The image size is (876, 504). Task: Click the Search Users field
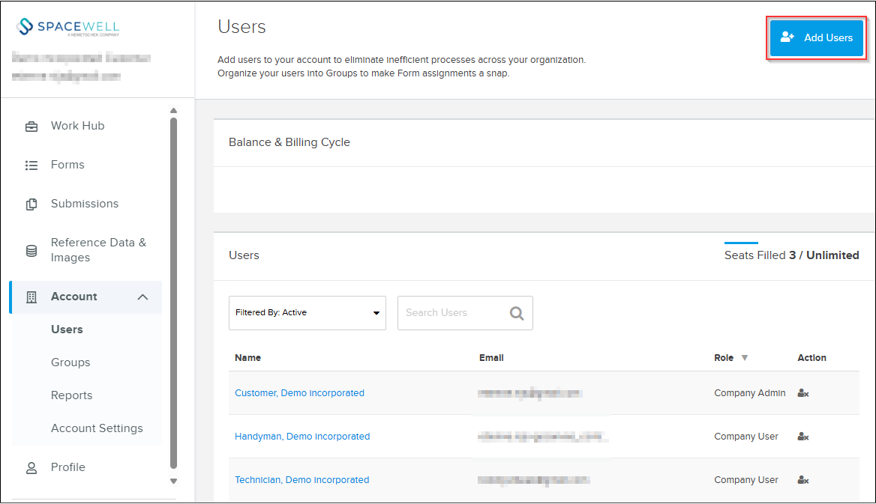[x=465, y=313]
